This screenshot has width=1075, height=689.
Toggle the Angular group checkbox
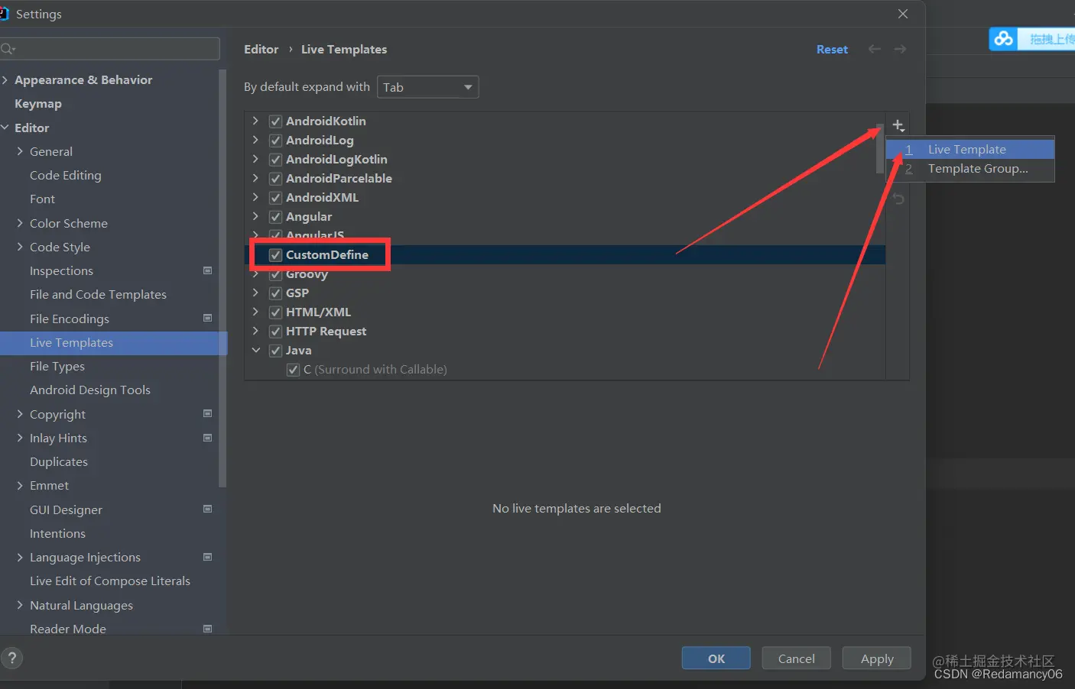click(276, 217)
